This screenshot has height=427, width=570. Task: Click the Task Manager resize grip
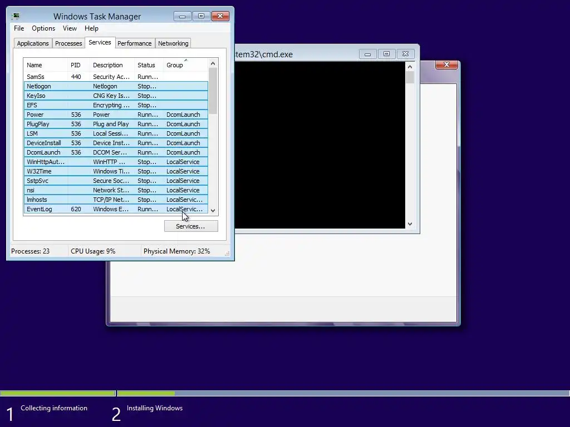click(227, 254)
